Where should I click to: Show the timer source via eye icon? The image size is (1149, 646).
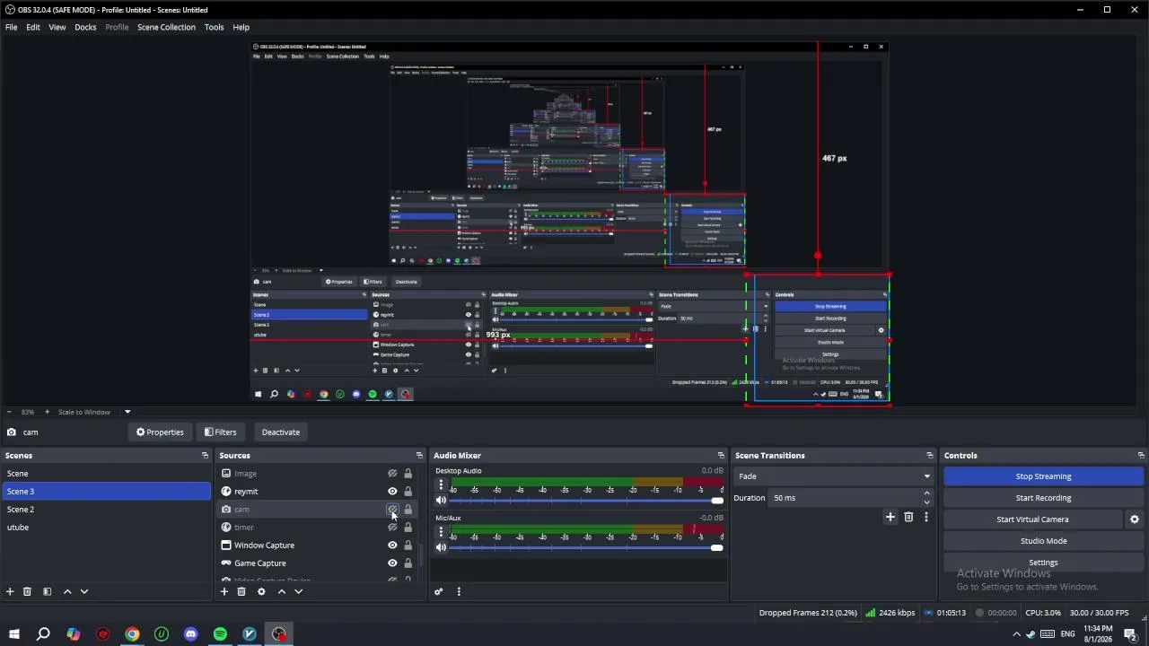pos(392,528)
